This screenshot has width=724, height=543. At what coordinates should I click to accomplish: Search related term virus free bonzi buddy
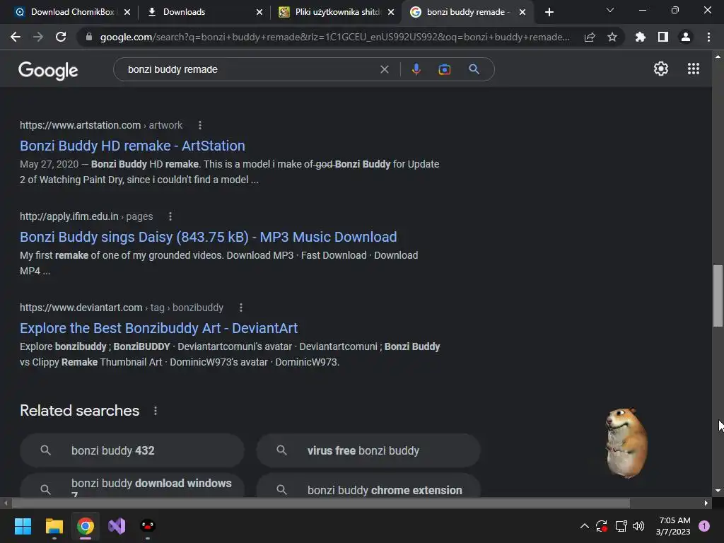368,450
